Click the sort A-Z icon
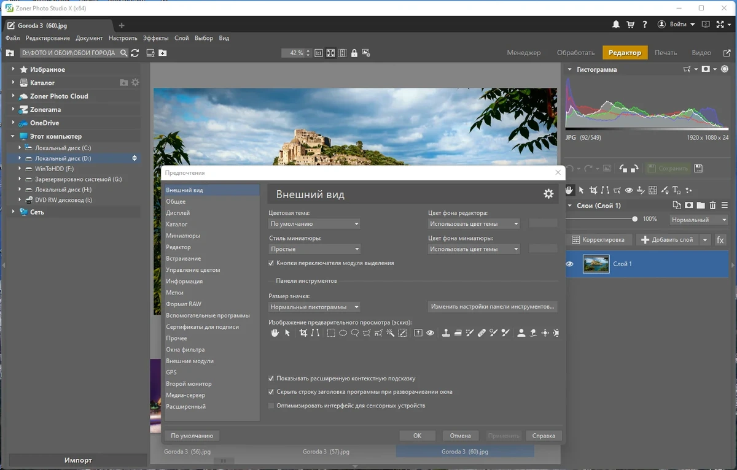The width and height of the screenshot is (737, 470). click(x=150, y=53)
